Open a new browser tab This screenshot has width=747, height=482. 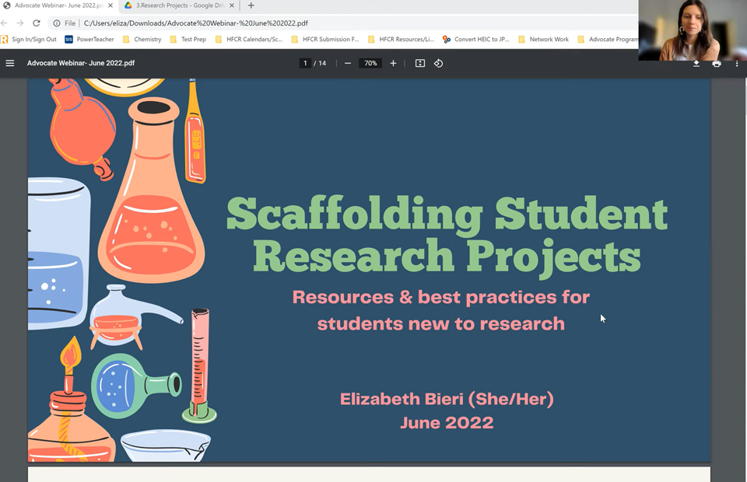(251, 5)
